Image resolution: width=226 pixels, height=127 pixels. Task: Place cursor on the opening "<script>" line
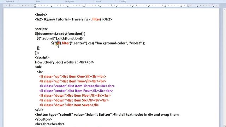(x=41, y=29)
